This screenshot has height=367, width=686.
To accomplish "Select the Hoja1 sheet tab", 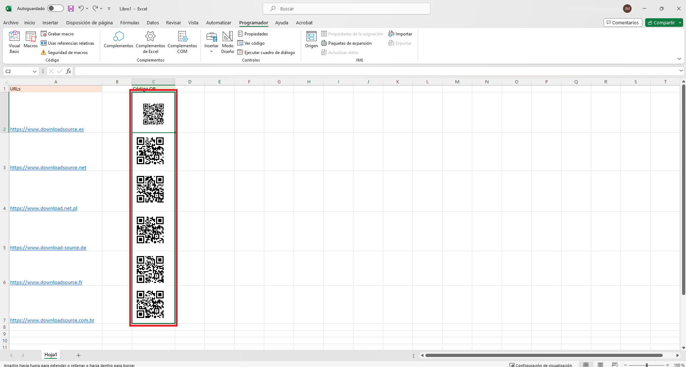I will (50, 354).
